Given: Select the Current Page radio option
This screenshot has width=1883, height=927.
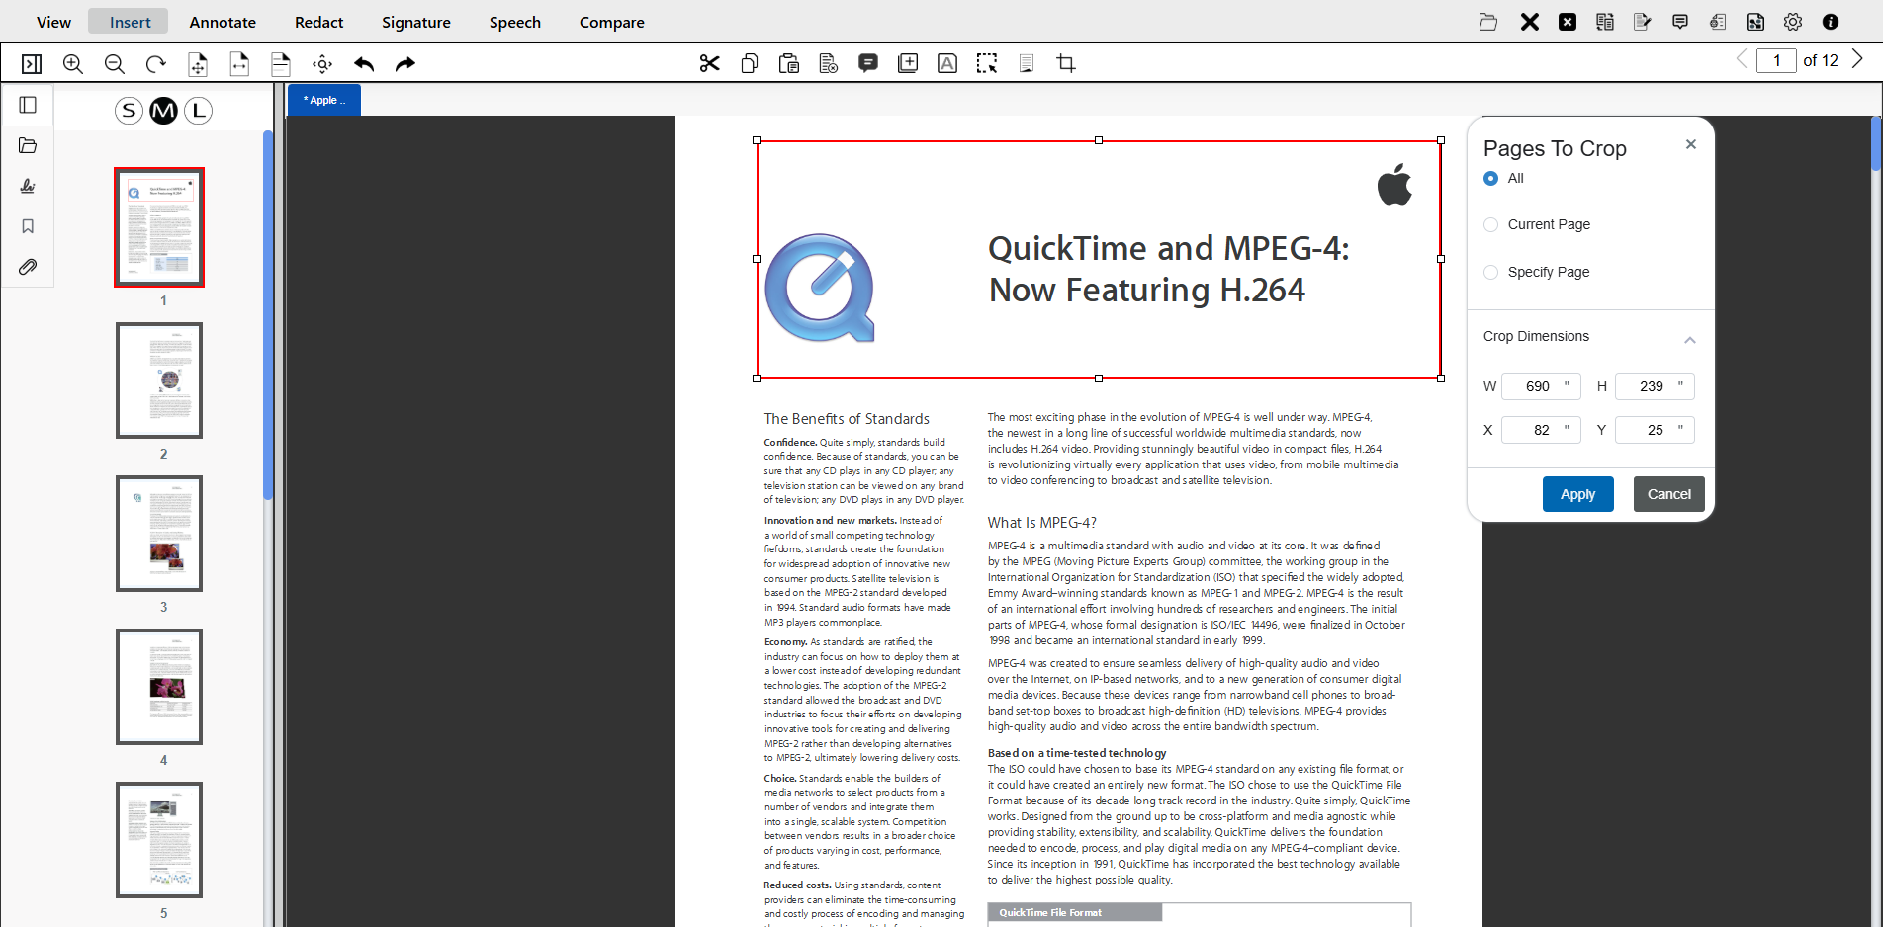Looking at the screenshot, I should pyautogui.click(x=1491, y=225).
